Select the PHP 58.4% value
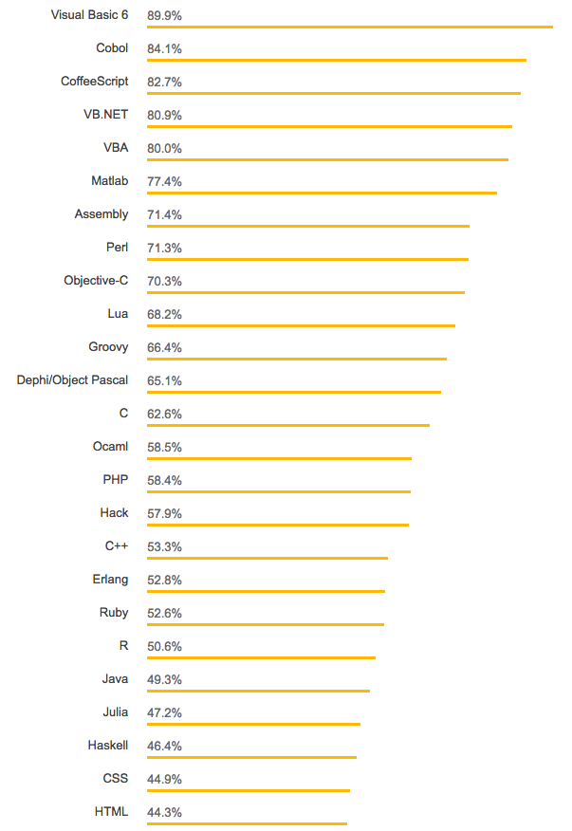The width and height of the screenshot is (572, 831). 164,480
